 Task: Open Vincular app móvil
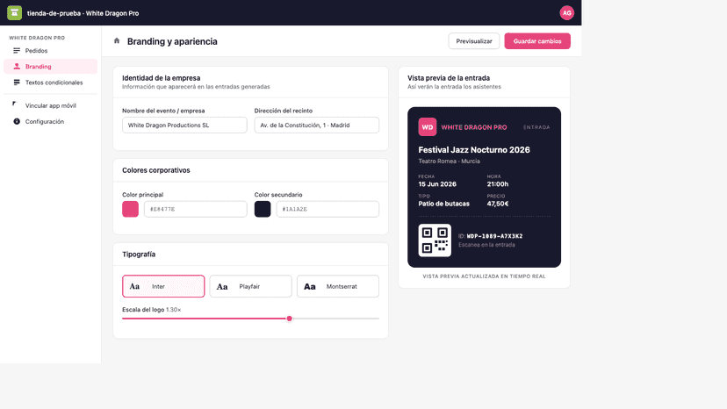tap(51, 105)
